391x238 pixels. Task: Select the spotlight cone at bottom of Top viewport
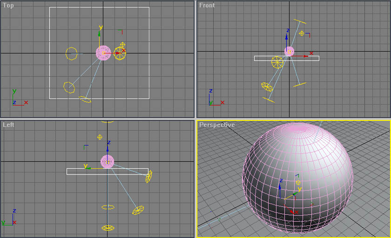pos(85,99)
